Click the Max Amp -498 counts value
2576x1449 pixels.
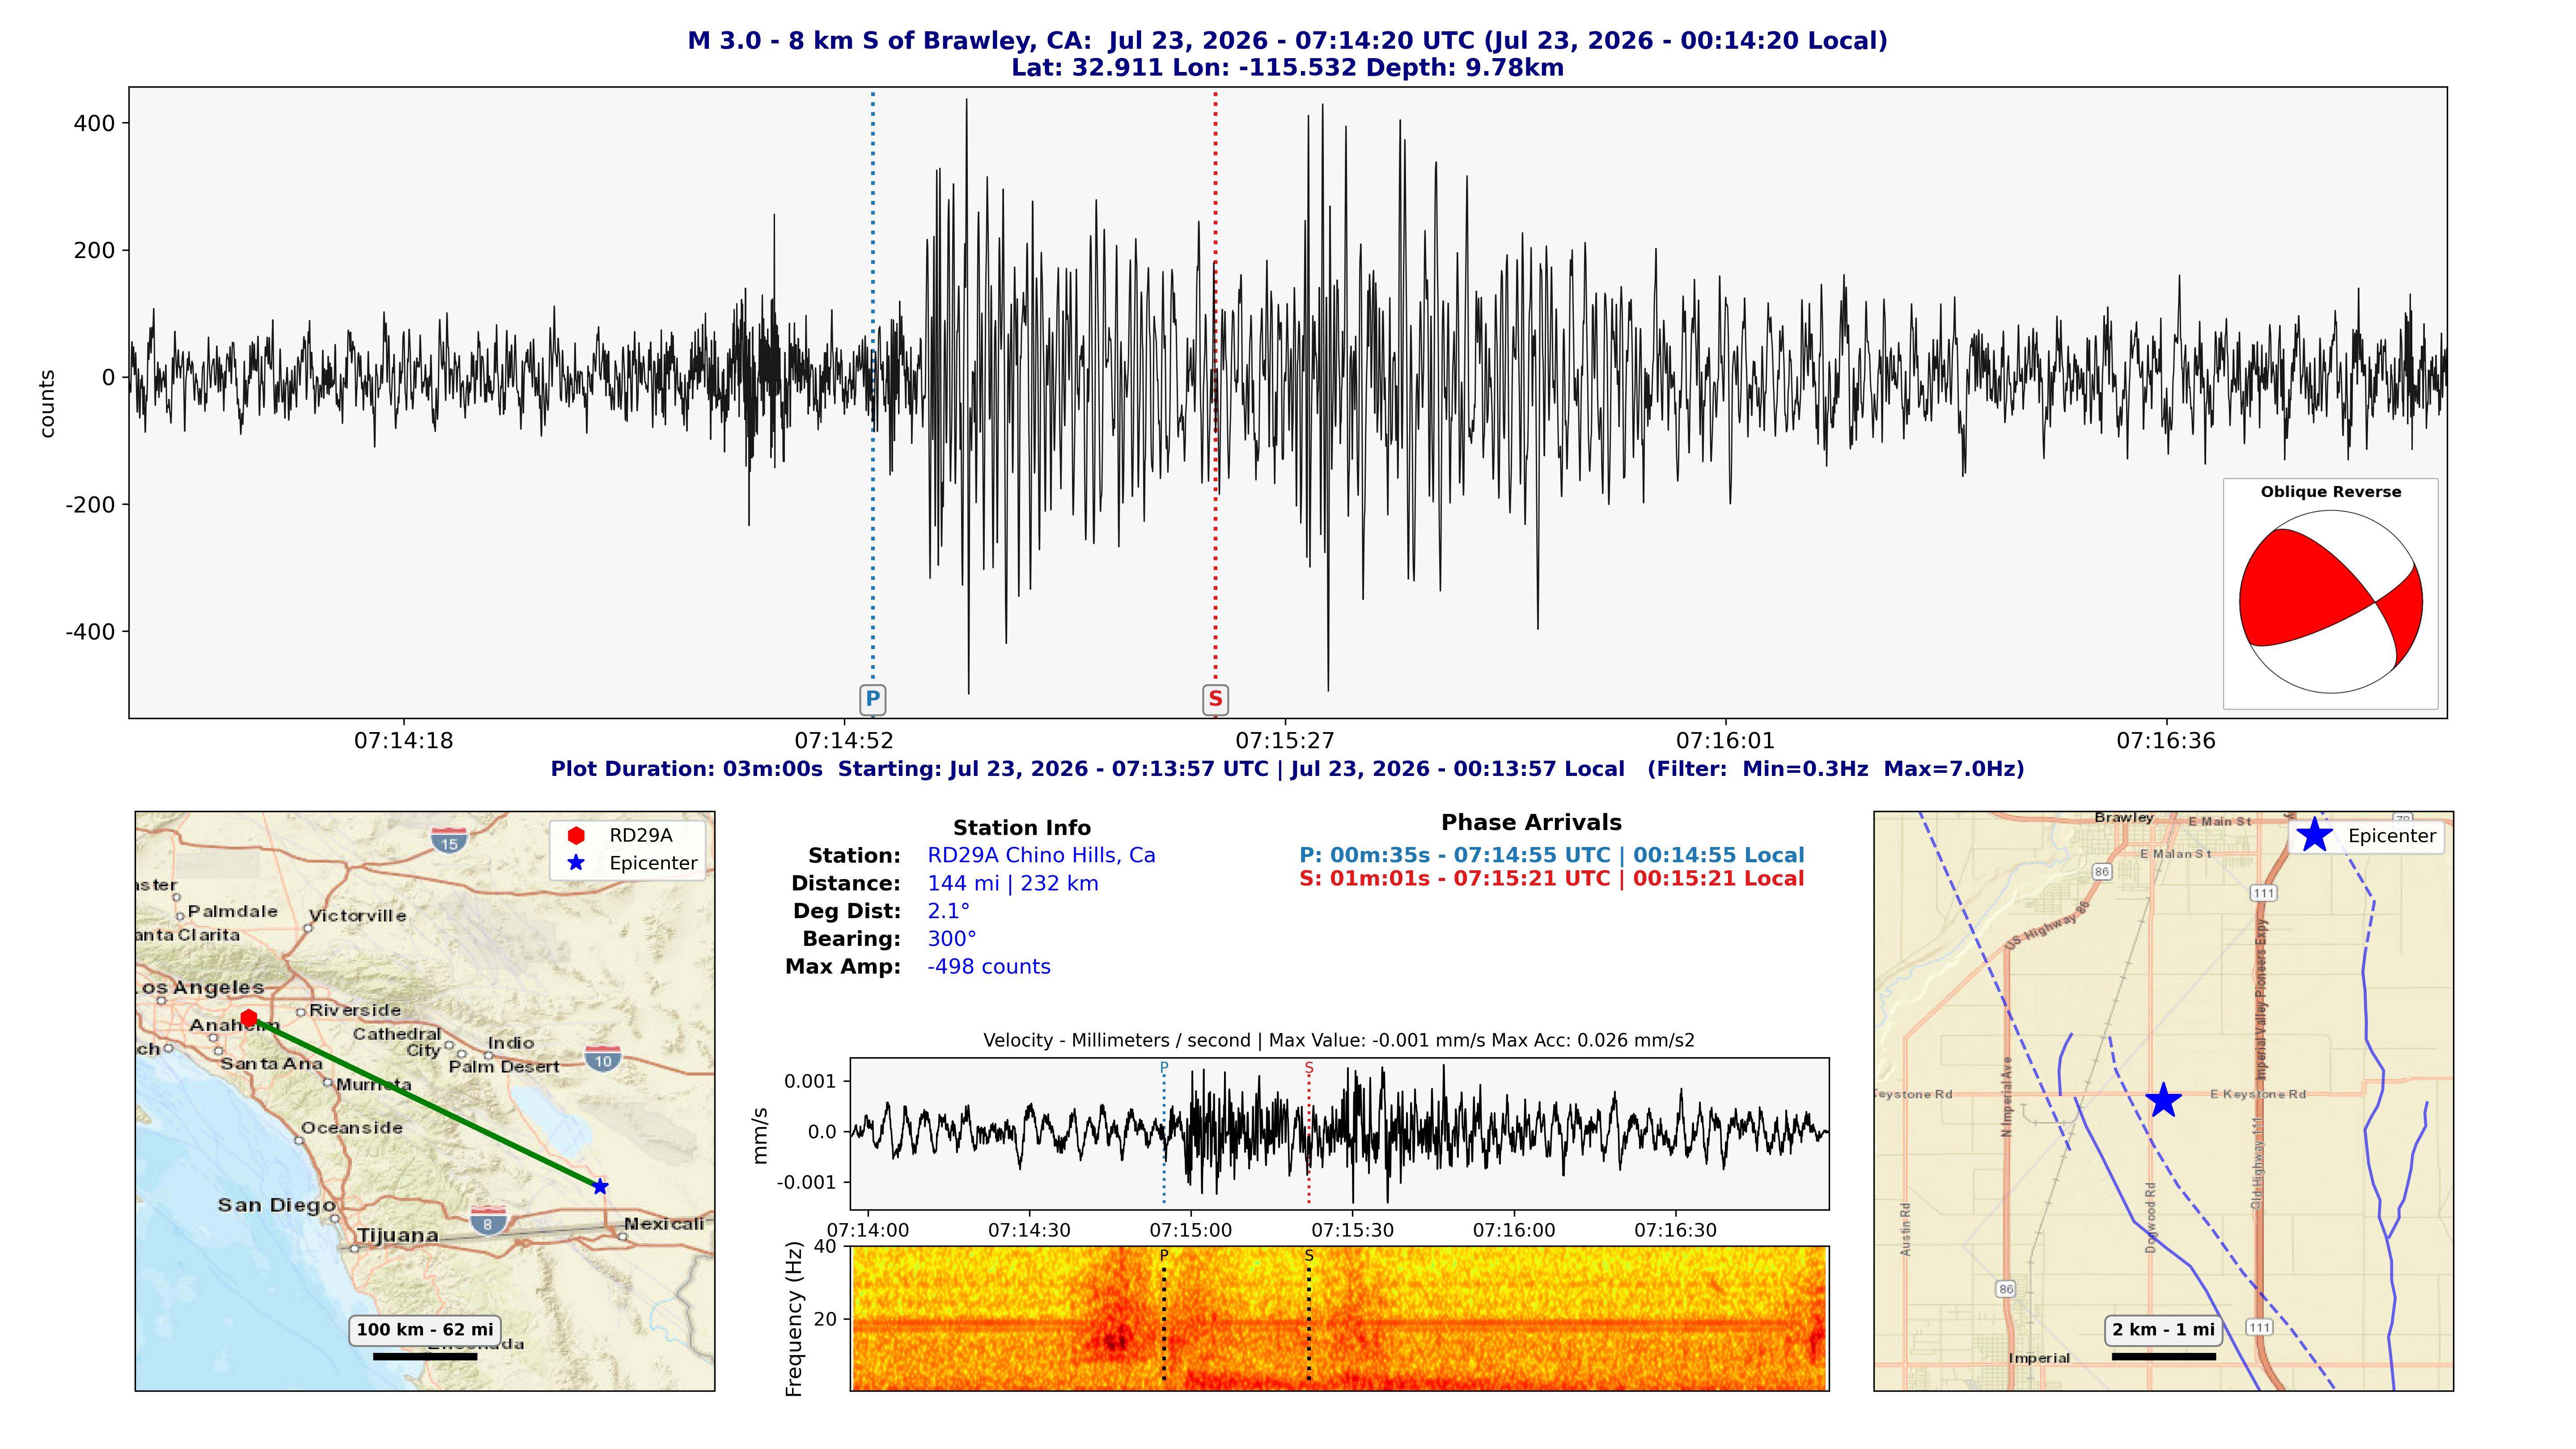point(989,967)
